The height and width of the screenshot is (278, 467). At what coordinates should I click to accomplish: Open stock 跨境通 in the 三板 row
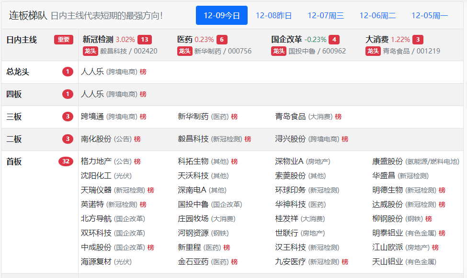click(92, 117)
